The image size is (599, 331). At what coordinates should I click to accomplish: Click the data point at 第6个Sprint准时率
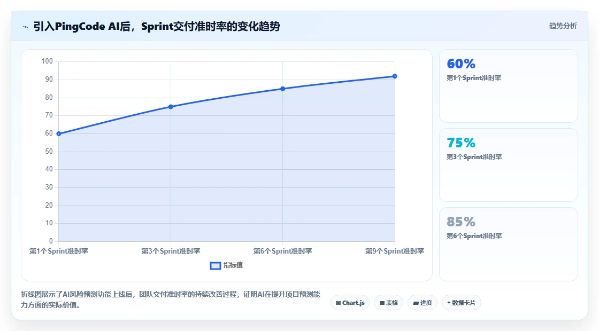coord(283,89)
